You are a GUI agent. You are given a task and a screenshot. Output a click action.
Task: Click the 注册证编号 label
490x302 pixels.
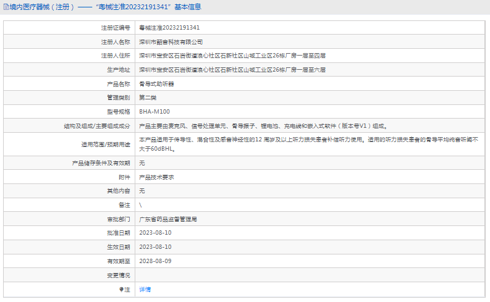116,28
